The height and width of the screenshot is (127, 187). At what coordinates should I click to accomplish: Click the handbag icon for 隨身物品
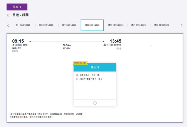[x=77, y=75]
